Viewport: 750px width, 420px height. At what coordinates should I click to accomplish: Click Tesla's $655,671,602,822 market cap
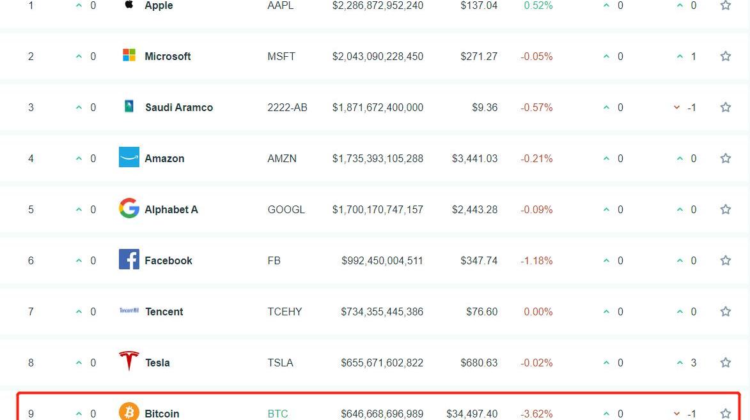click(x=382, y=363)
